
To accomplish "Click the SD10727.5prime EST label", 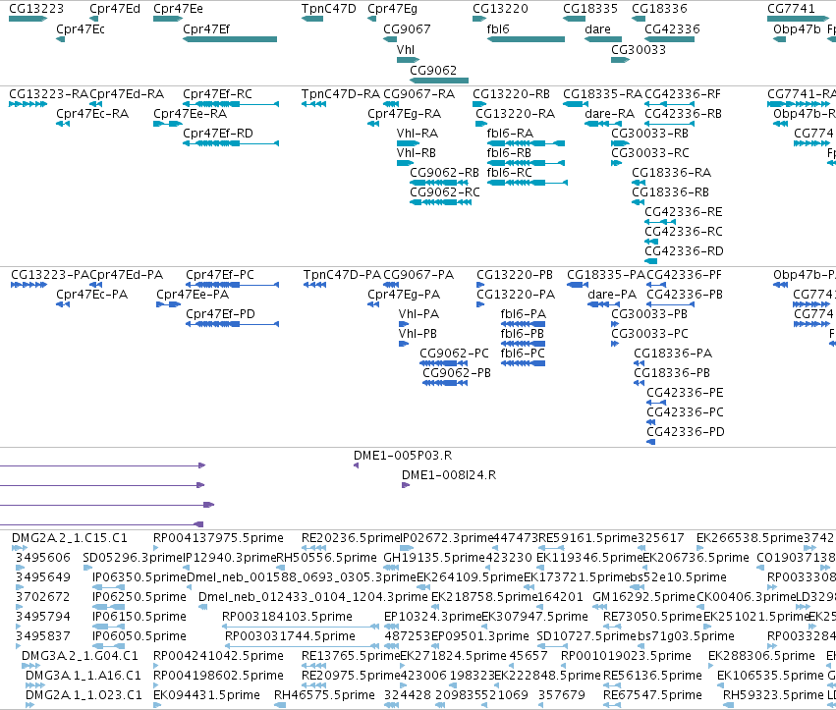I will point(586,636).
